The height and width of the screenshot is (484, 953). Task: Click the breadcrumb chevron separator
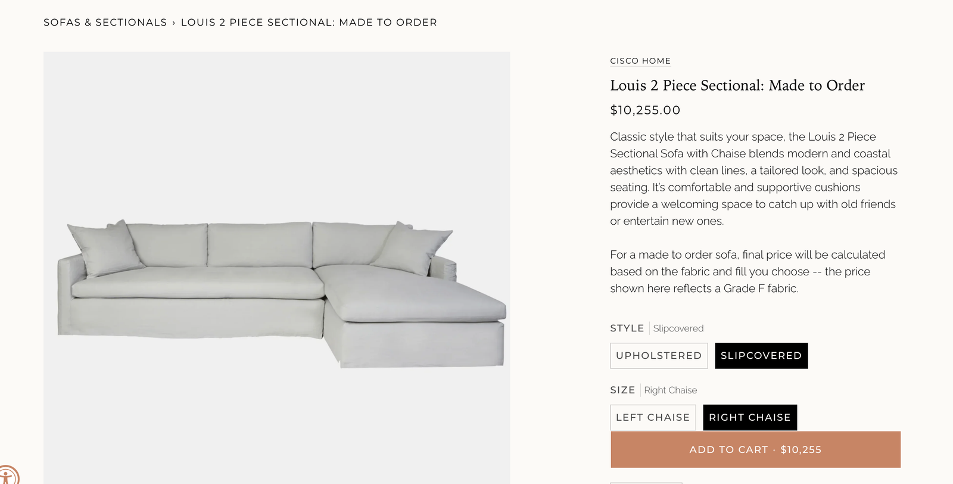click(x=174, y=23)
